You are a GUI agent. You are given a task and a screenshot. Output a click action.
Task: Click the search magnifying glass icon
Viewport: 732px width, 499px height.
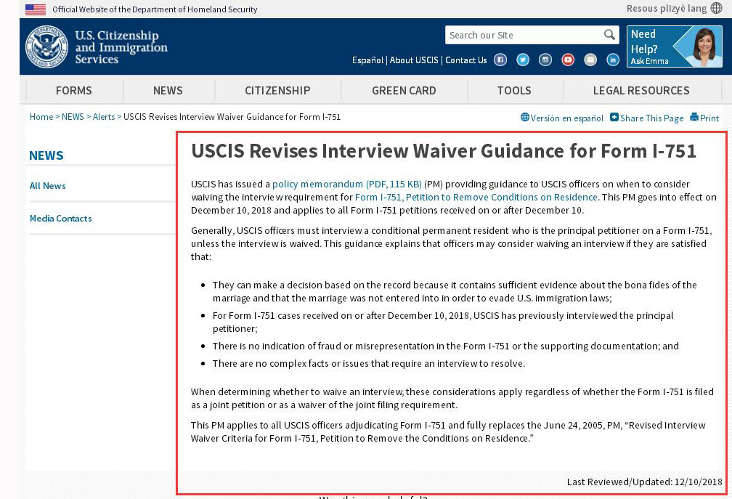609,35
